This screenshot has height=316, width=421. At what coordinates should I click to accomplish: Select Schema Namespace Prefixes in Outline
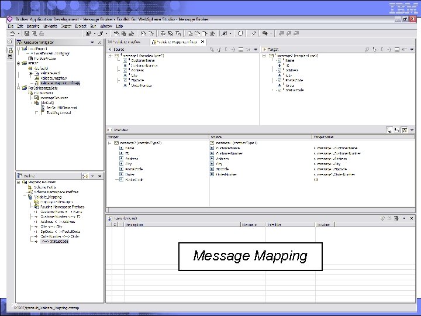coord(56,192)
